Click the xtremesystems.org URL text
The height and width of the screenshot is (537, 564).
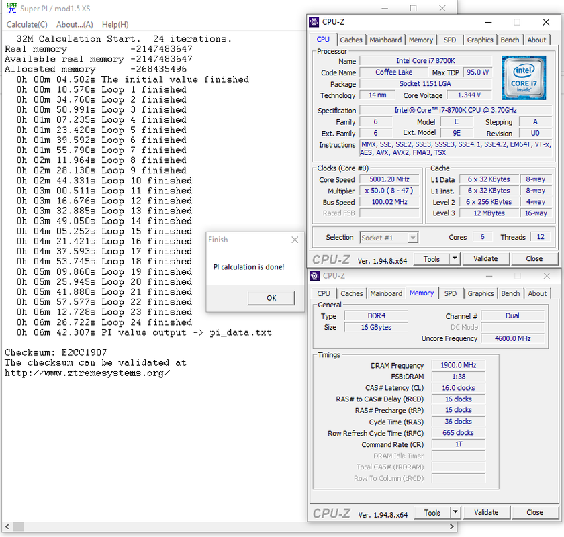point(87,373)
